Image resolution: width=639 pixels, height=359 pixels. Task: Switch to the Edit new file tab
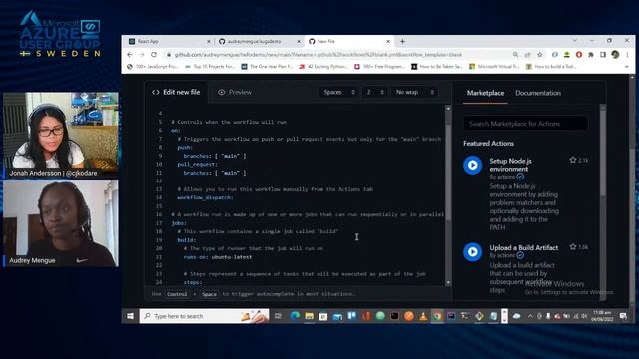click(x=176, y=92)
